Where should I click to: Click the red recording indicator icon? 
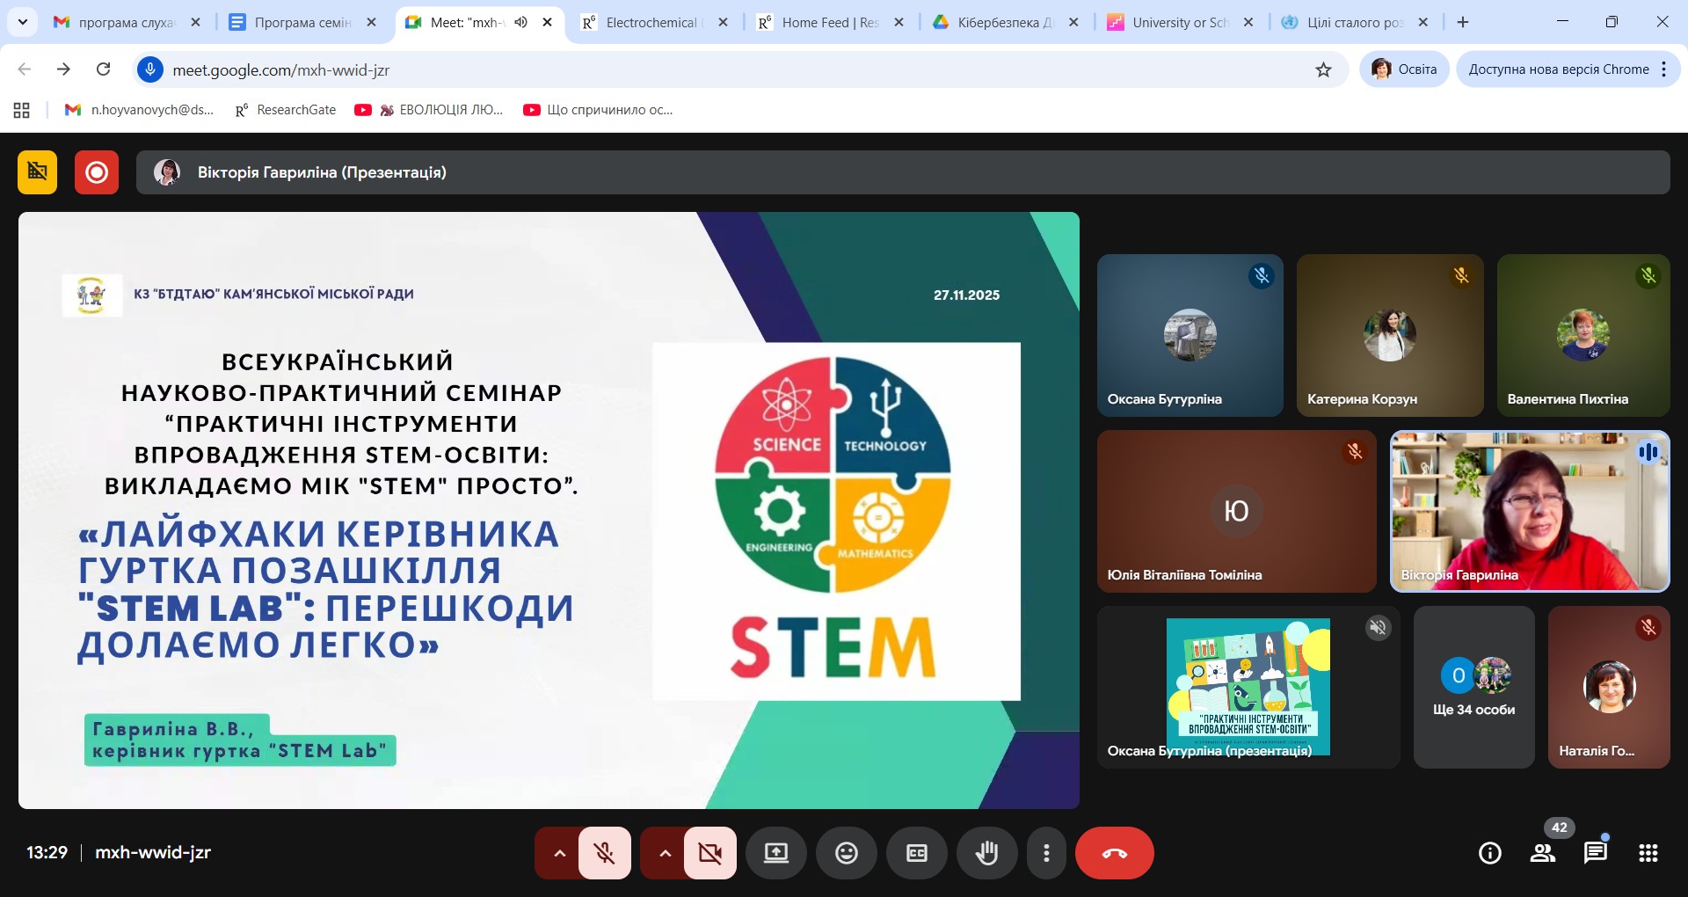coord(97,172)
